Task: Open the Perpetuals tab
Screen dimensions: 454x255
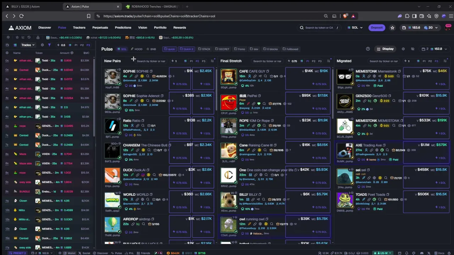Action: point(100,28)
